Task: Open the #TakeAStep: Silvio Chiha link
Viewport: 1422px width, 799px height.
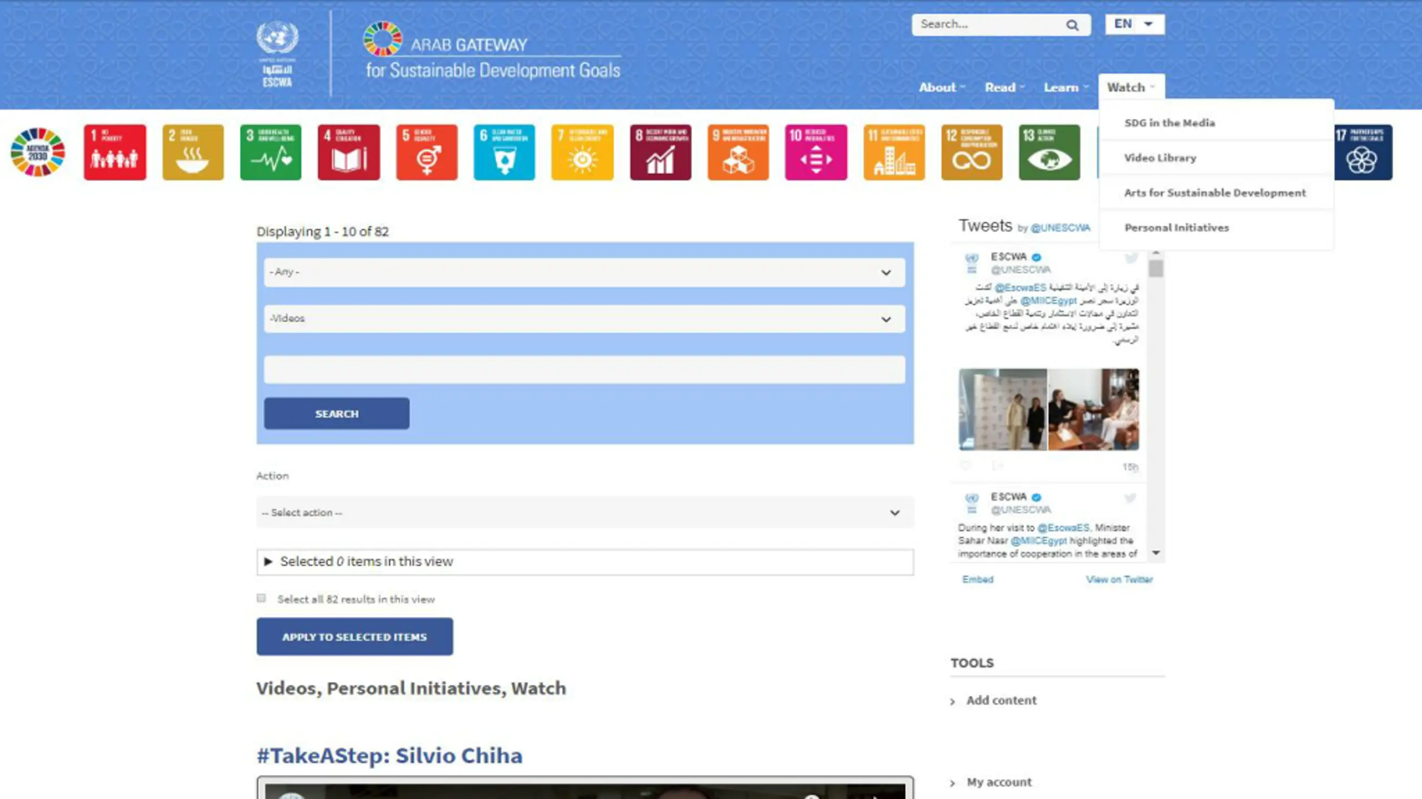Action: [389, 756]
